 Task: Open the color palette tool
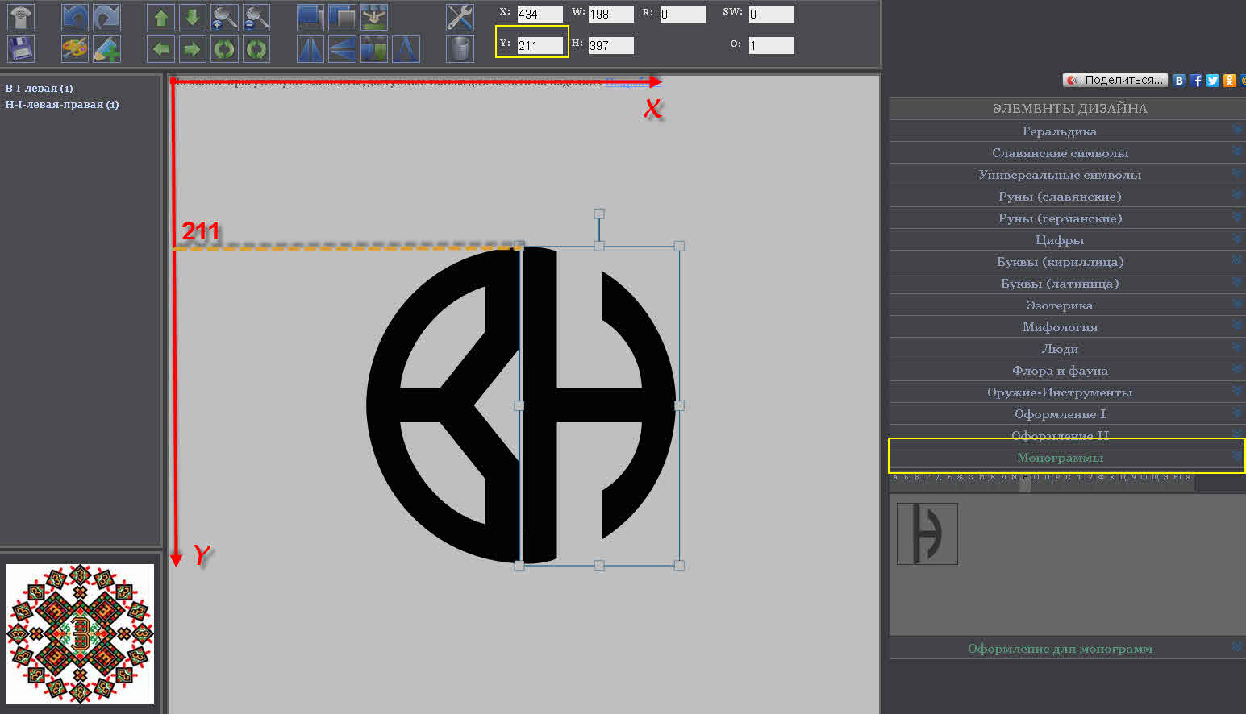pos(75,49)
